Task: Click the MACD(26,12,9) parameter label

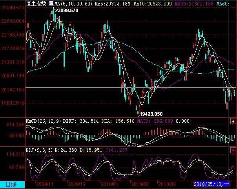Action: [x=44, y=121]
